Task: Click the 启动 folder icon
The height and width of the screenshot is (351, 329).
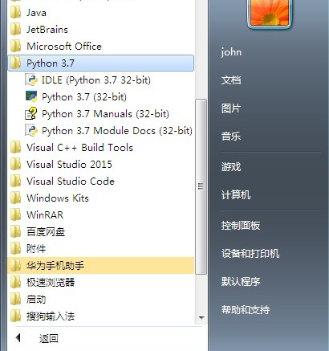Action: pyautogui.click(x=15, y=300)
